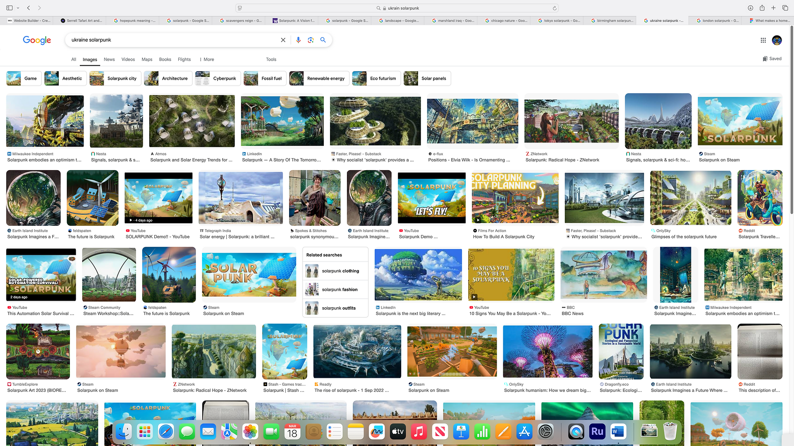Screen dimensions: 794x446
Task: Filter images by the Fossil fuel chip
Action: (x=265, y=78)
